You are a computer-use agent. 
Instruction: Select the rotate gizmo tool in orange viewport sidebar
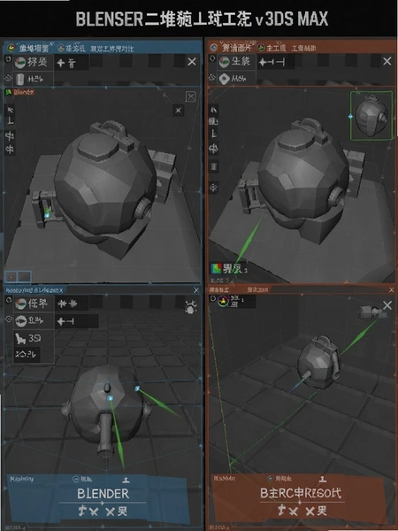click(213, 149)
